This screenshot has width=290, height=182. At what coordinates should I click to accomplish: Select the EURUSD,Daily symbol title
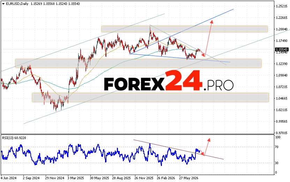coord(17,4)
